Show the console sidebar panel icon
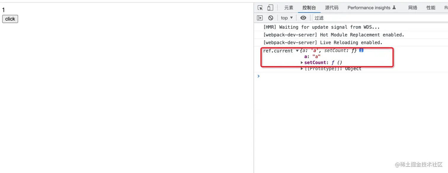 [260, 18]
